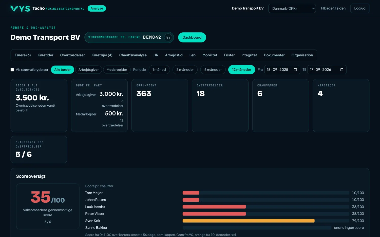The width and height of the screenshot is (380, 237).
Task: Open the Organisation tab
Action: coord(302,55)
